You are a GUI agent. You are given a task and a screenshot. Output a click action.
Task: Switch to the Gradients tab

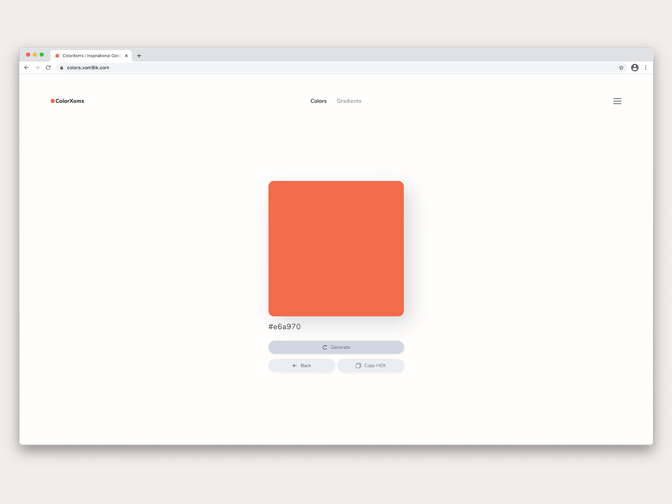coord(349,101)
